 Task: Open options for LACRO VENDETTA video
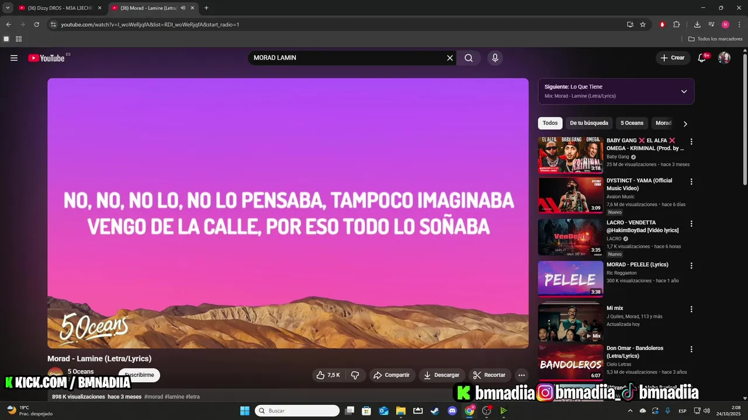coord(691,224)
